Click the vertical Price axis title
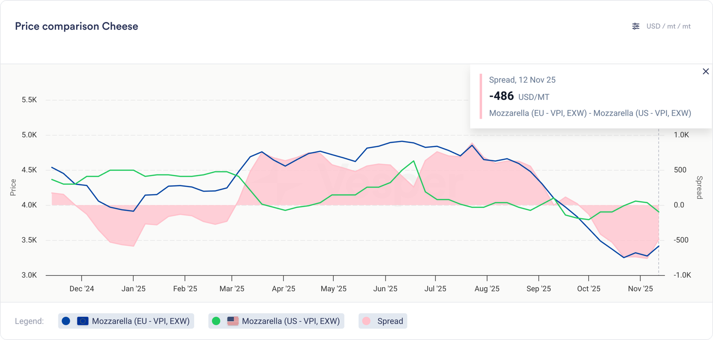Image resolution: width=713 pixels, height=340 pixels. click(13, 187)
